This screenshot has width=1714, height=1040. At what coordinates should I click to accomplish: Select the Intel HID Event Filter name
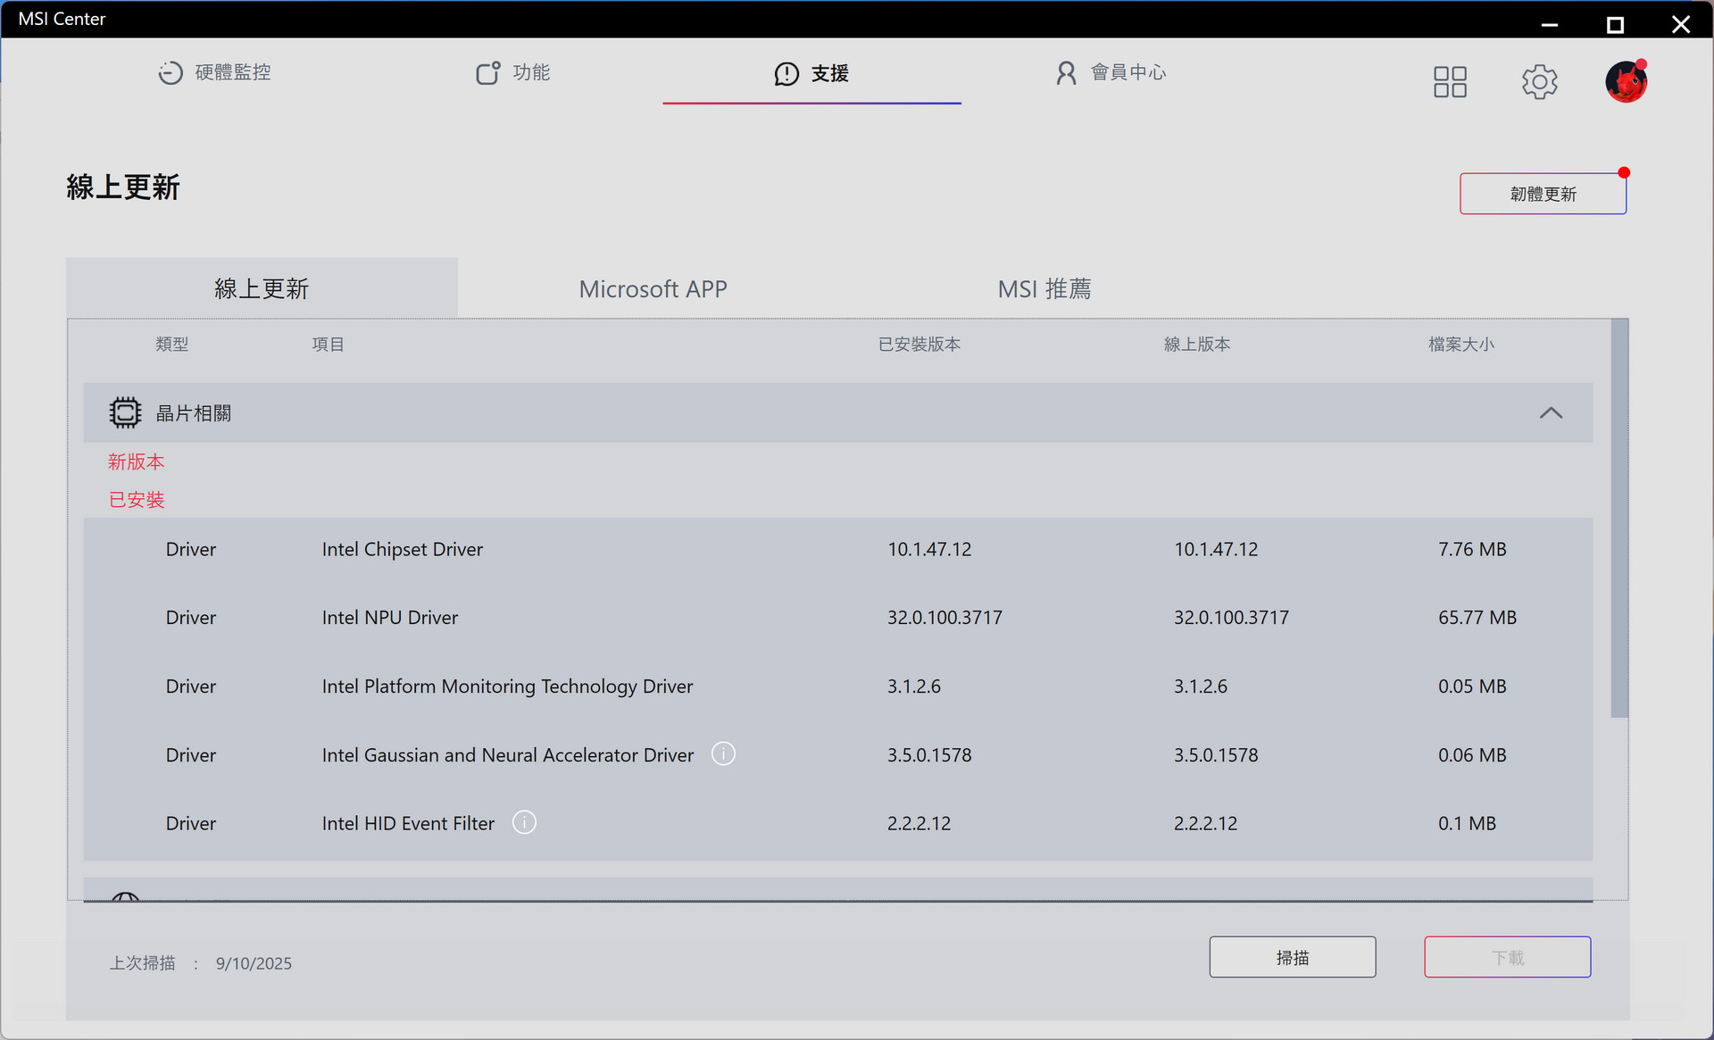click(x=408, y=823)
